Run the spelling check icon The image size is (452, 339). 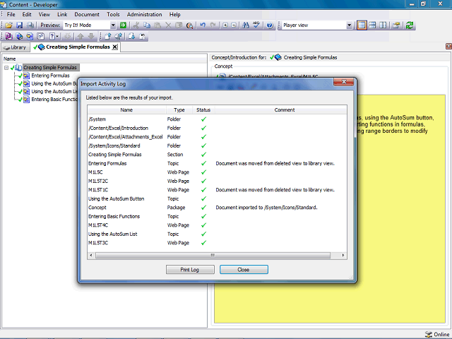[256, 25]
